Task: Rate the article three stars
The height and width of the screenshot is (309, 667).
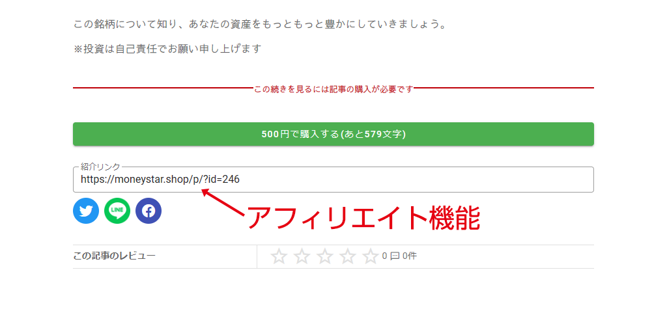Action: 325,256
